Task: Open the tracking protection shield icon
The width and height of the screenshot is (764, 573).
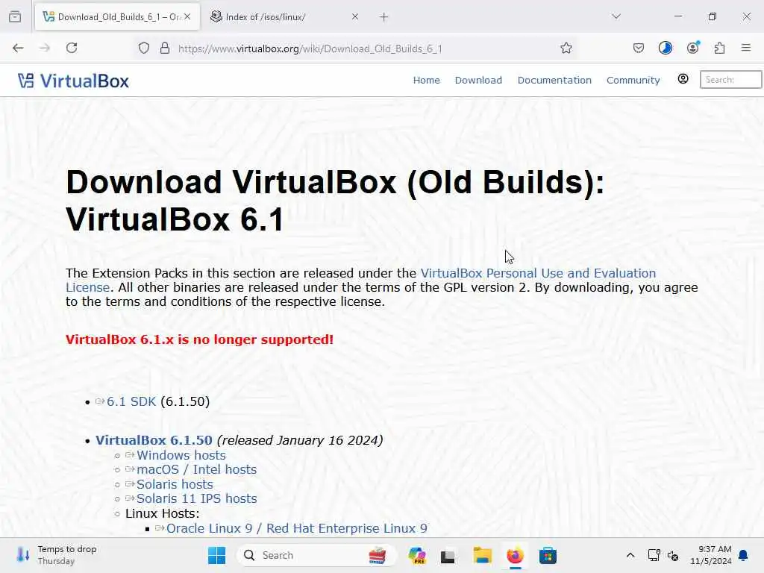Action: [x=144, y=48]
